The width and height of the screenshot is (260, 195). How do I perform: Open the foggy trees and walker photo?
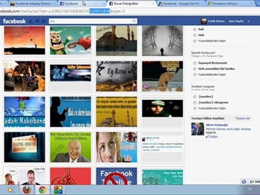tap(162, 41)
